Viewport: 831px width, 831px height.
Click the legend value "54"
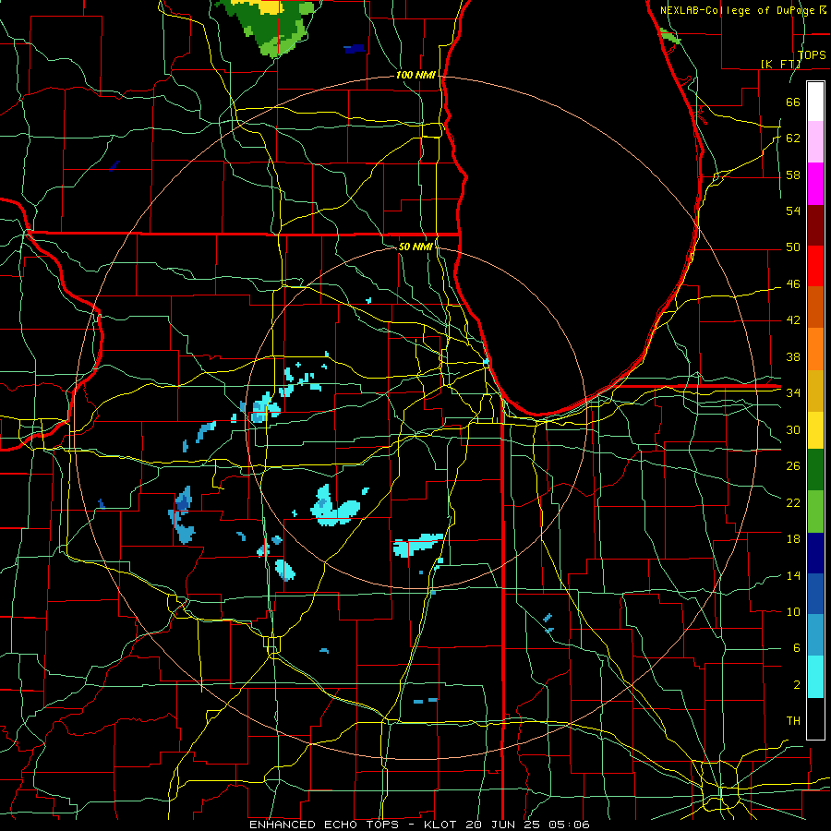tap(793, 211)
